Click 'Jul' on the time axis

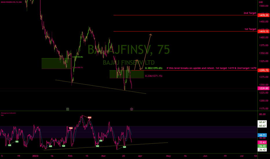point(242,156)
